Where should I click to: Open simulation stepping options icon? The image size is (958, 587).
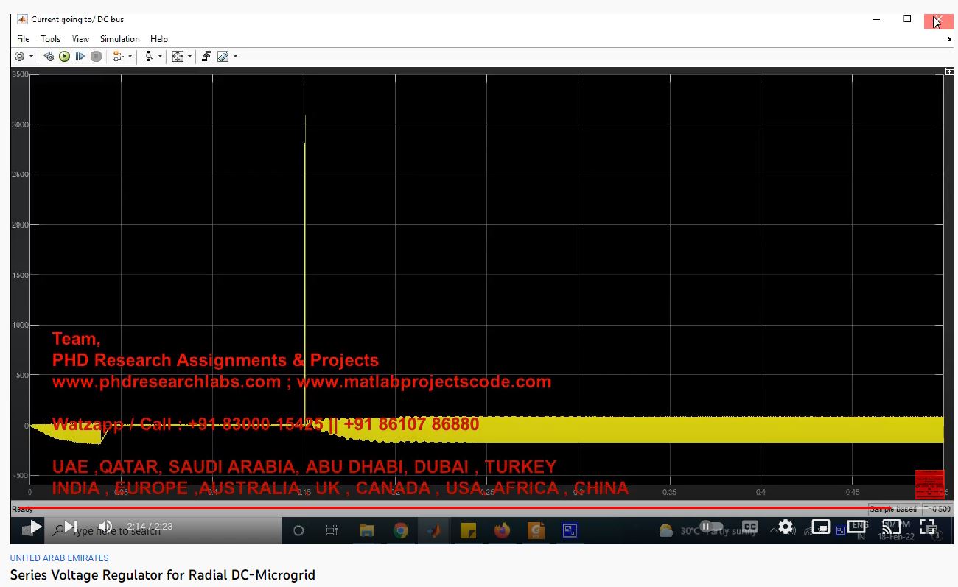tap(49, 57)
